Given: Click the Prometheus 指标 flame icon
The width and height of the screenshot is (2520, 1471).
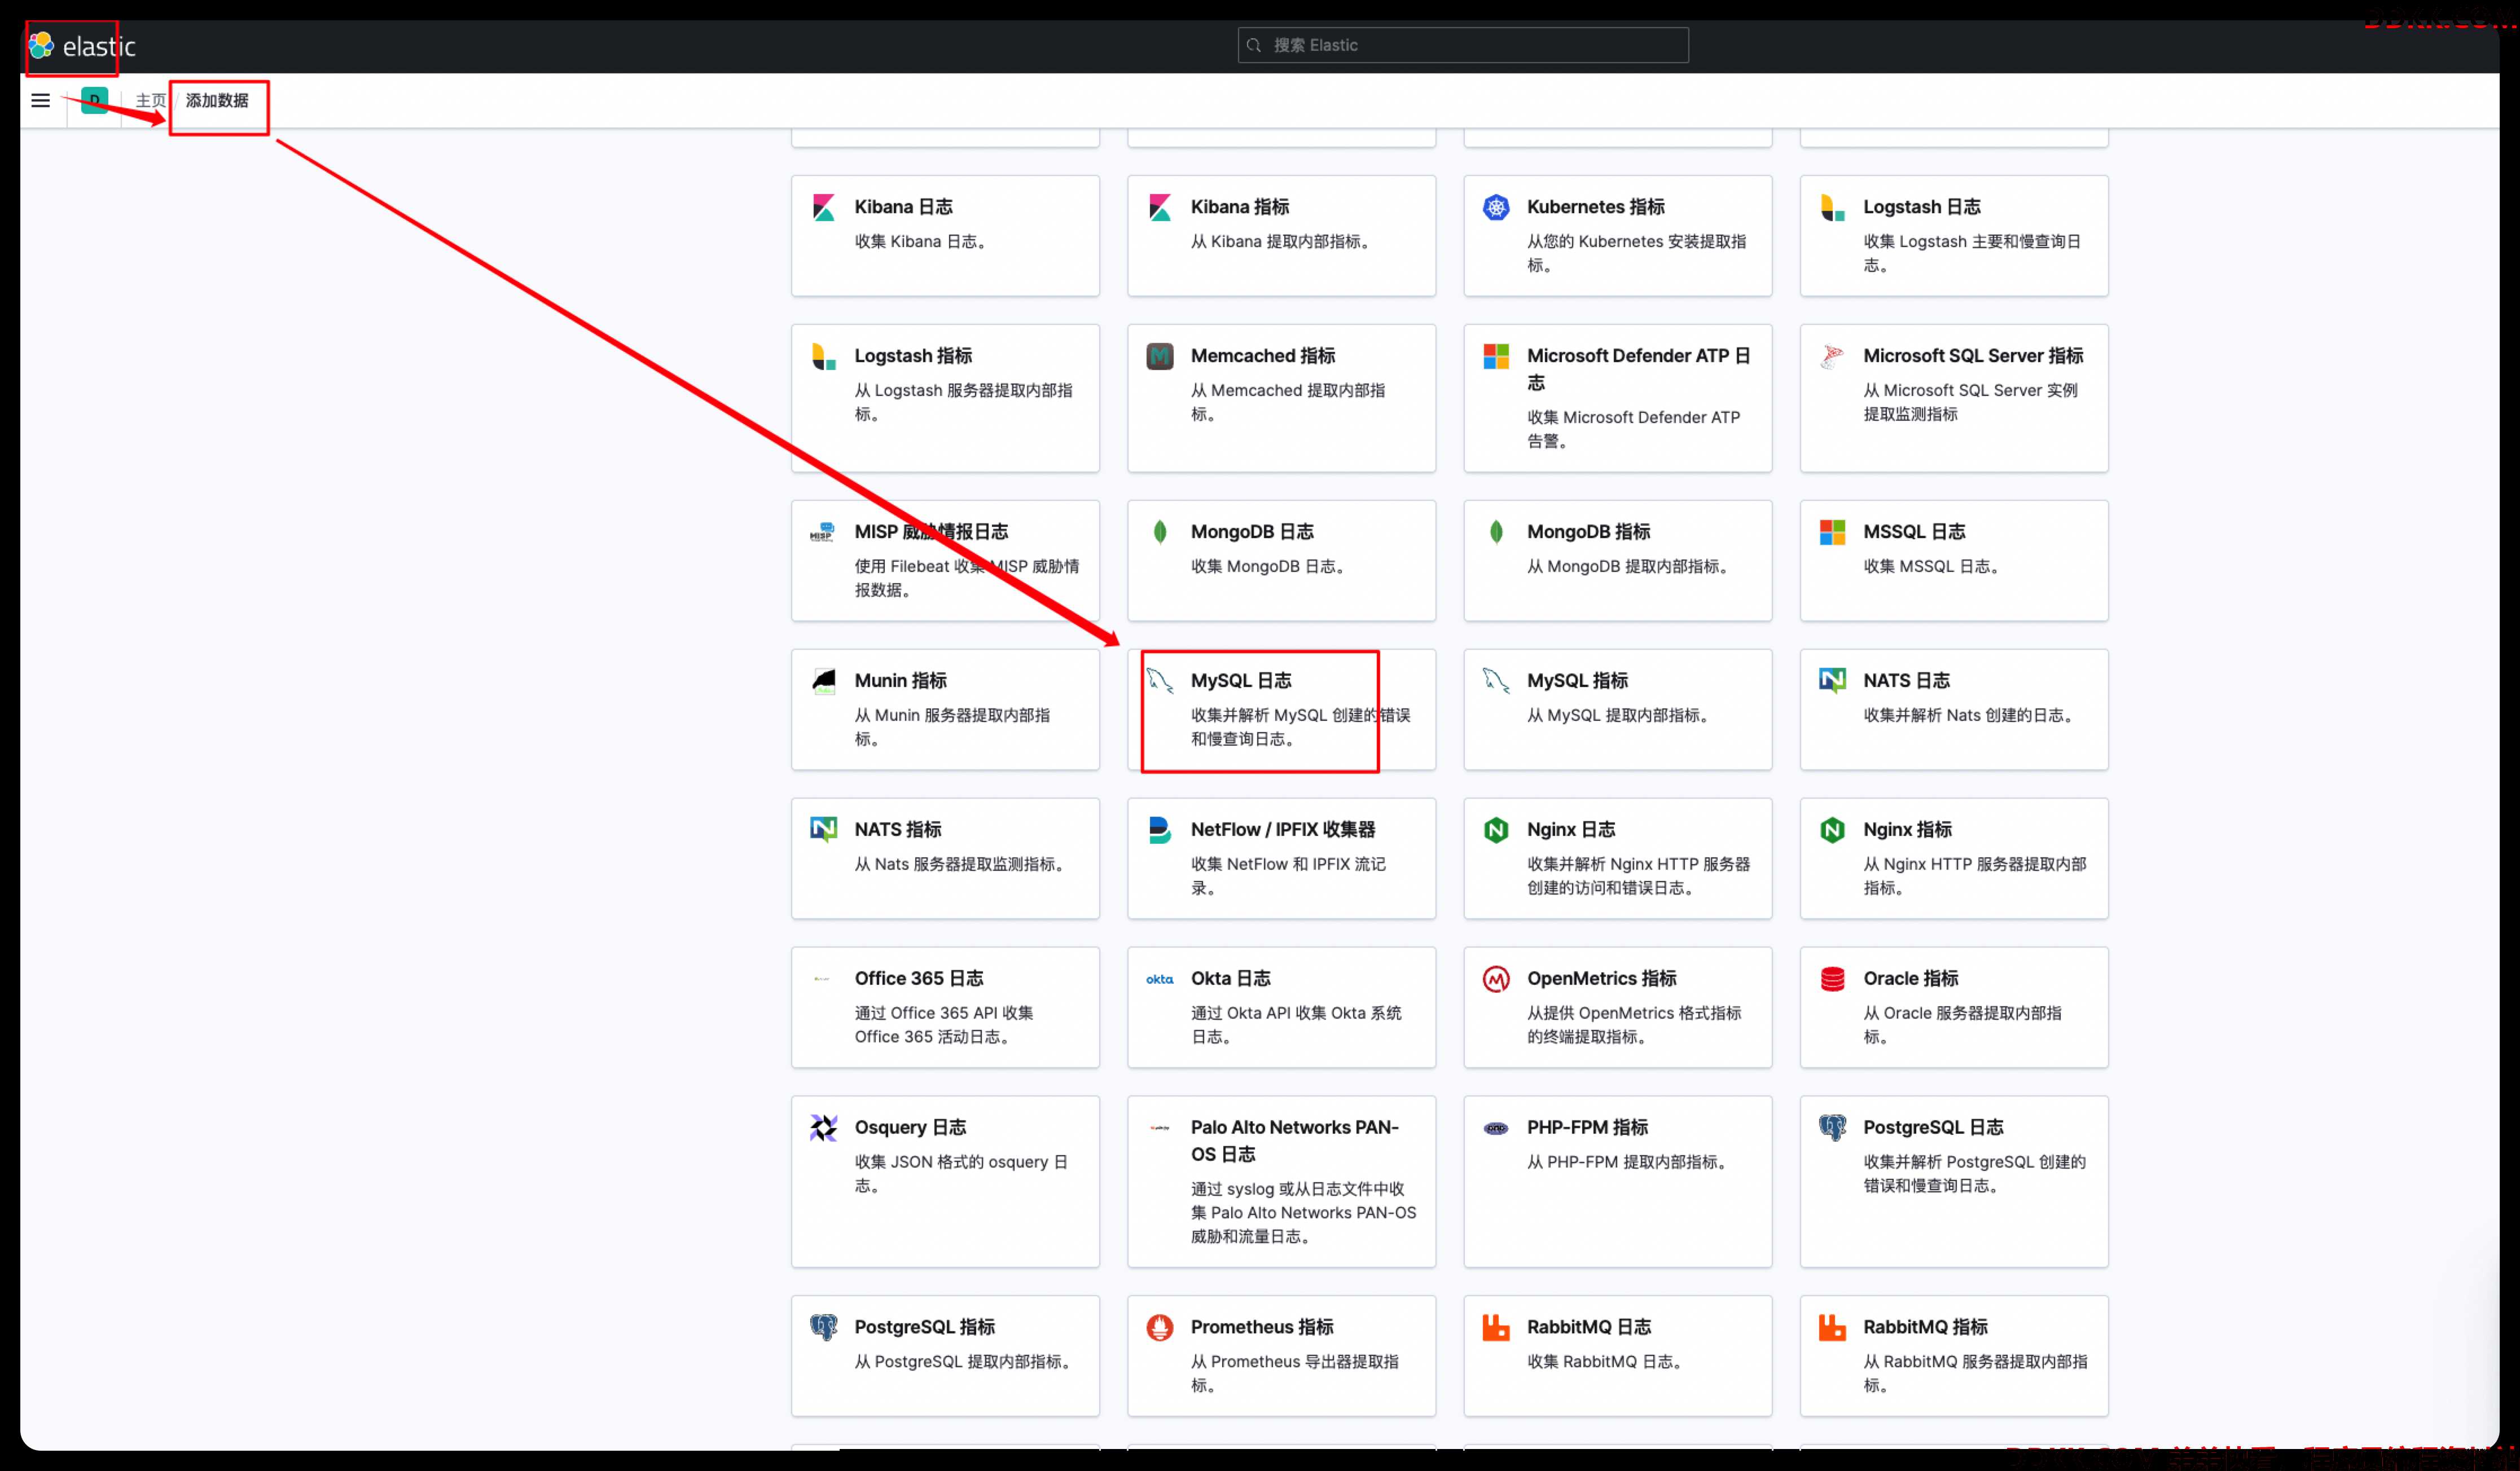Looking at the screenshot, I should (x=1160, y=1327).
